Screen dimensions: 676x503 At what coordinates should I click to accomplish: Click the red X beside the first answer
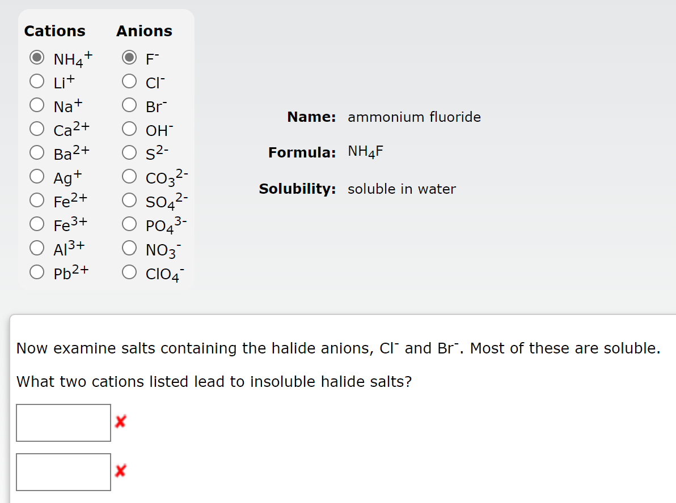(x=120, y=421)
